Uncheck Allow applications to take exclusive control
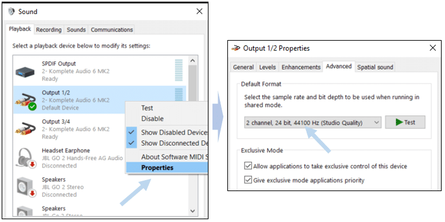Viewport: 445px width, 222px height. (248, 166)
